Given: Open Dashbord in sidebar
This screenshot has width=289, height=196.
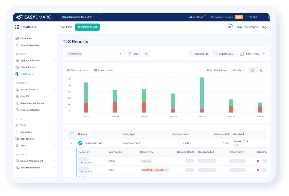Looking at the screenshot, I should click(25, 38).
